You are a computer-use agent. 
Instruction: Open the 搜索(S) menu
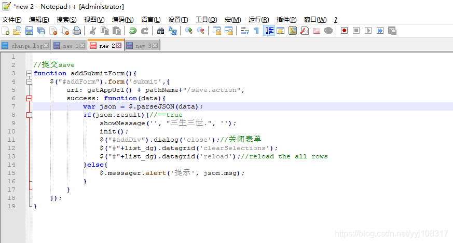tap(66, 20)
